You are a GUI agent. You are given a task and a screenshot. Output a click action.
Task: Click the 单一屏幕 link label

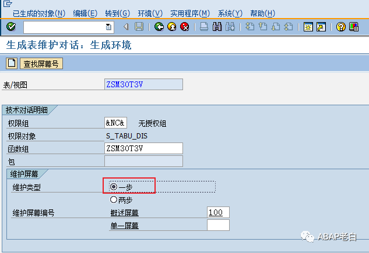pyautogui.click(x=125, y=226)
